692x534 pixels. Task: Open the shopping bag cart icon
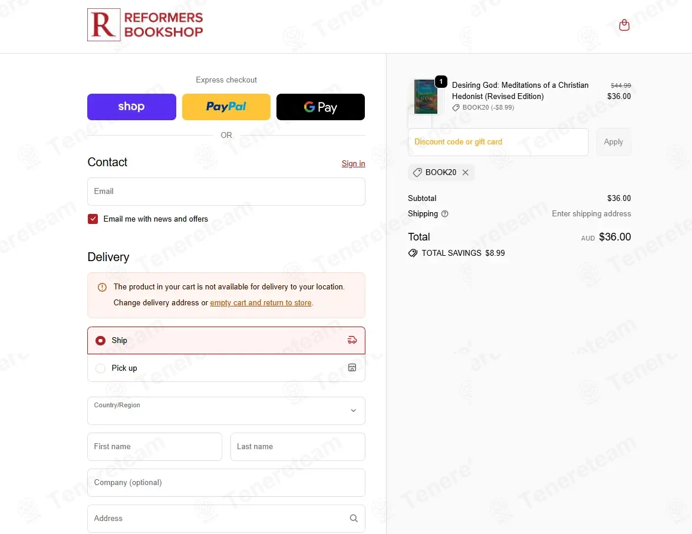tap(624, 25)
